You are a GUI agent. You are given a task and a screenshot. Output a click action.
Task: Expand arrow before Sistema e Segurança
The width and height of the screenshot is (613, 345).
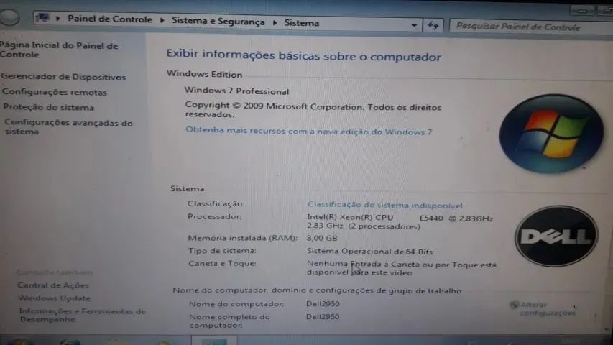click(162, 20)
